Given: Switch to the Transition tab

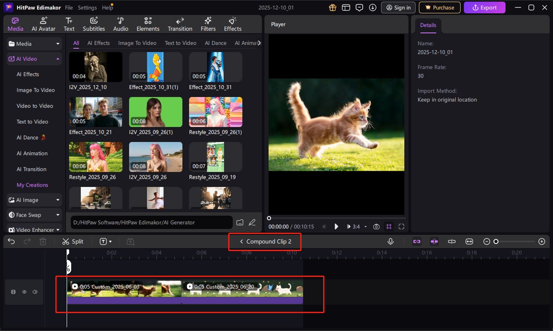Looking at the screenshot, I should 180,24.
